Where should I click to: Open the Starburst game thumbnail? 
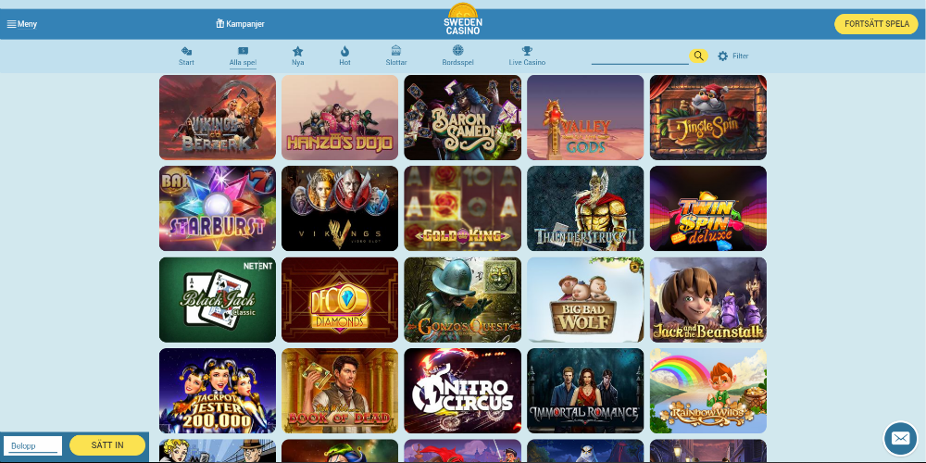tap(218, 208)
